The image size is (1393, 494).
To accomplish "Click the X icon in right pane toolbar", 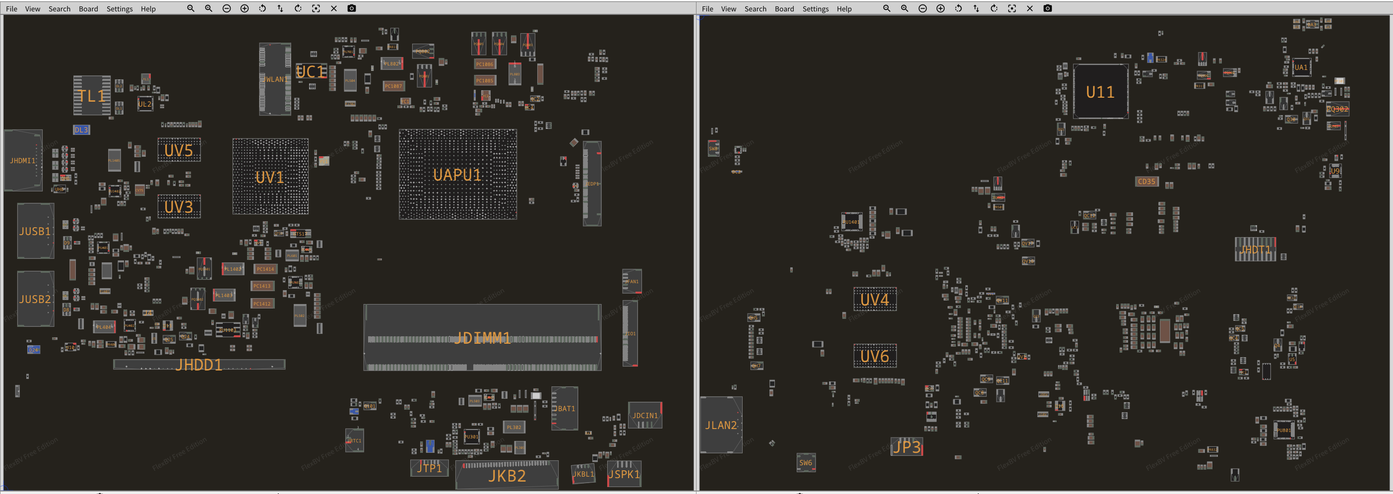I will tap(1029, 8).
